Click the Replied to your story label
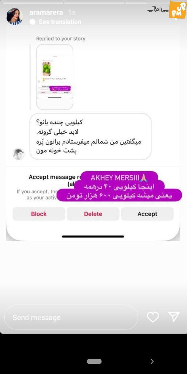Viewport: 187px width, 374px height. pos(61,39)
